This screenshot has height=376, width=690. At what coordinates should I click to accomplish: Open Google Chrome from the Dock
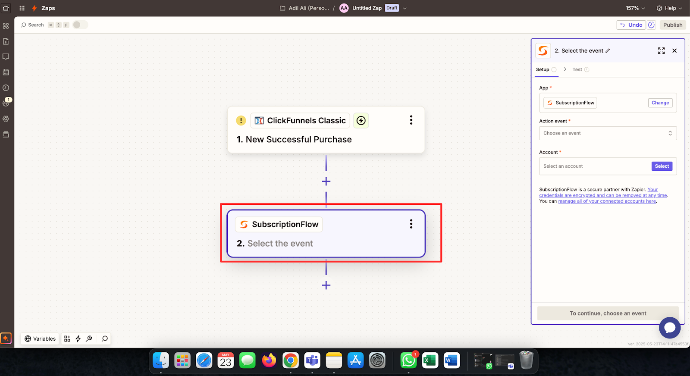tap(291, 360)
